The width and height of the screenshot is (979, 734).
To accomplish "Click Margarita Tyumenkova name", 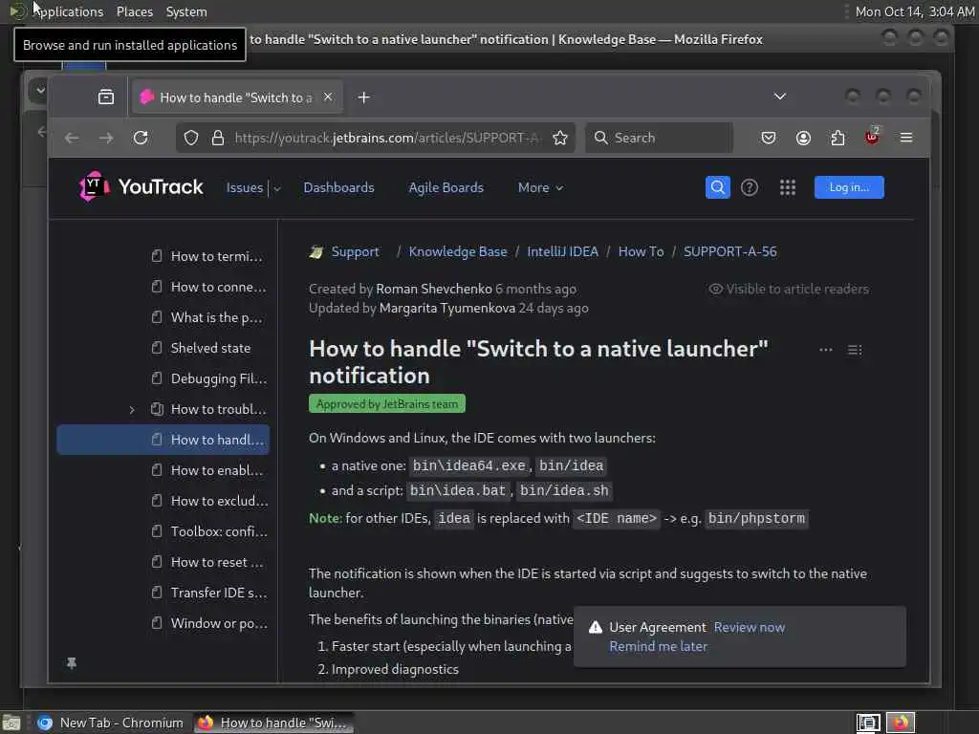I will click(x=447, y=309).
